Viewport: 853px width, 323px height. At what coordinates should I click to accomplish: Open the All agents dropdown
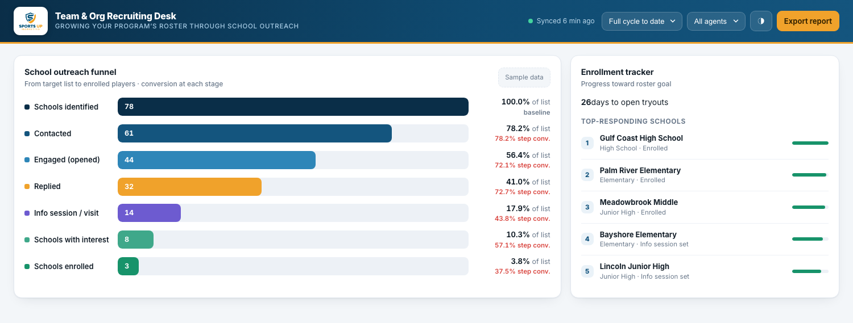pyautogui.click(x=716, y=21)
